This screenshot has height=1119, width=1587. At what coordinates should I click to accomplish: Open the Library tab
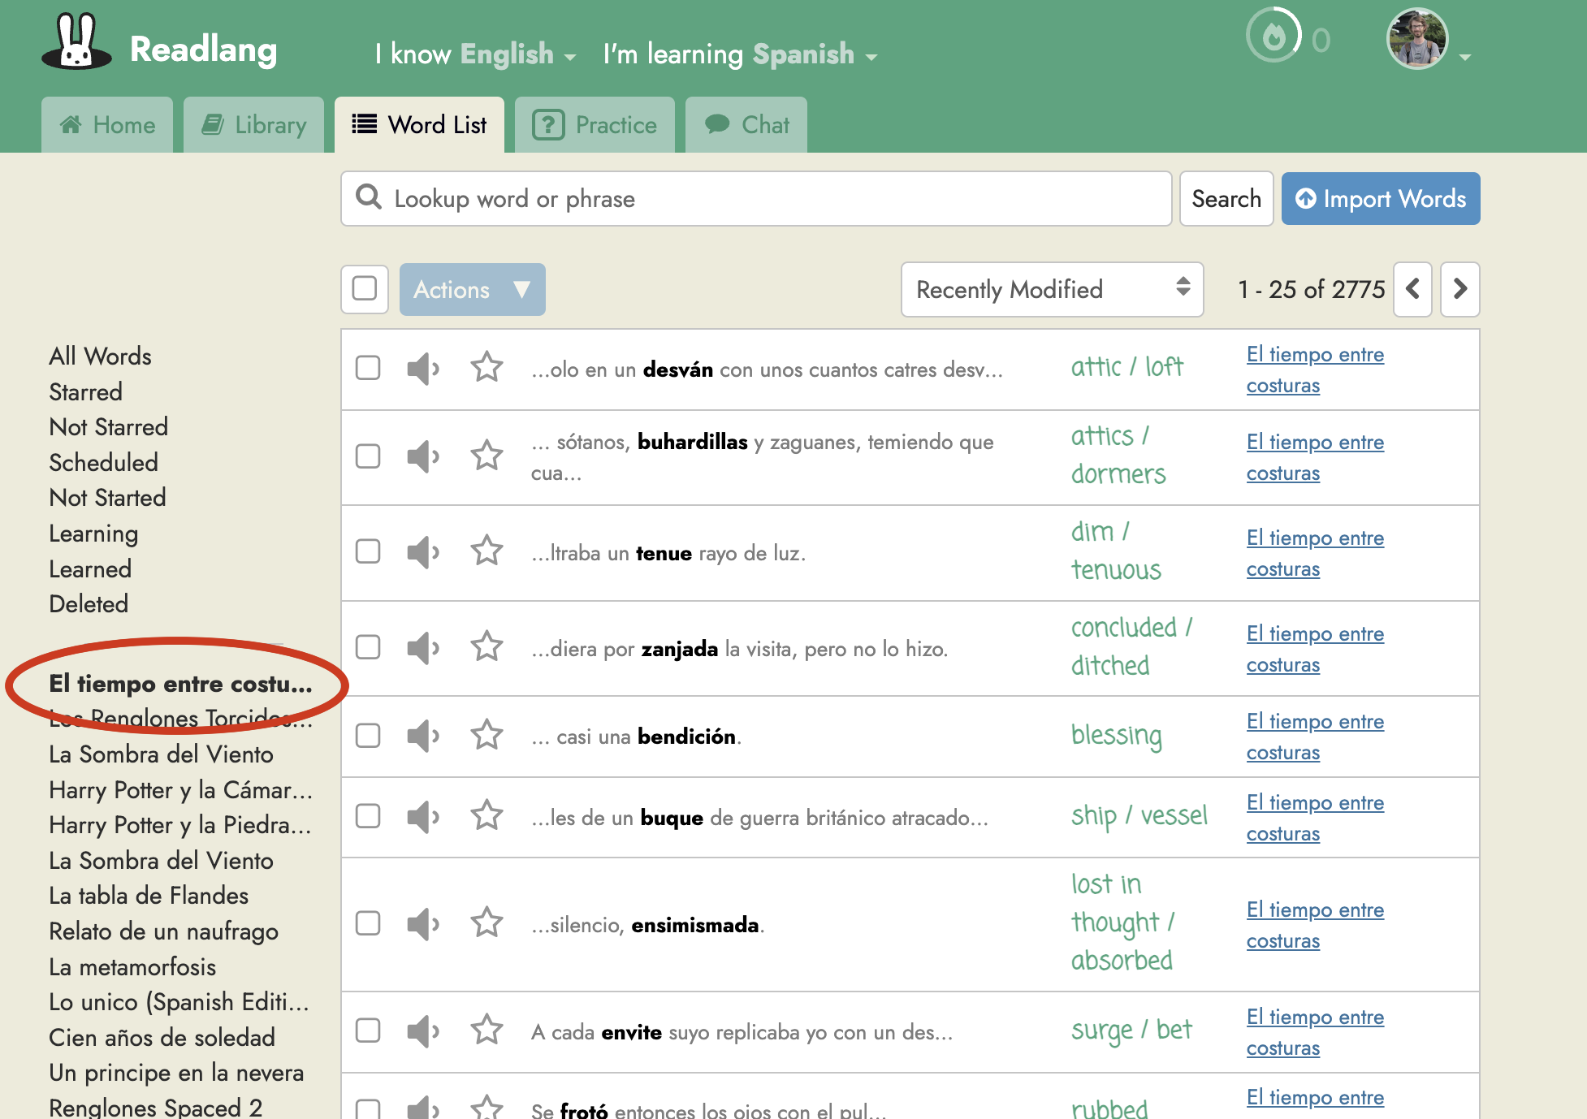click(253, 125)
